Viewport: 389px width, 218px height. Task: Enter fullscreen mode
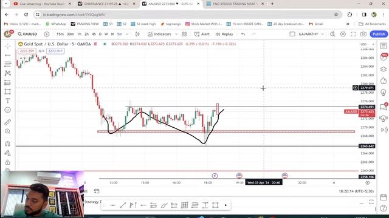(x=353, y=34)
